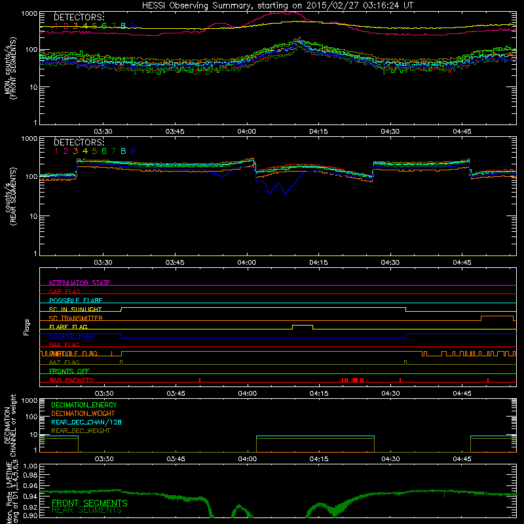Click the DECIMATION_ENERGY legend entry
The width and height of the screenshot is (524, 524).
coord(84,405)
